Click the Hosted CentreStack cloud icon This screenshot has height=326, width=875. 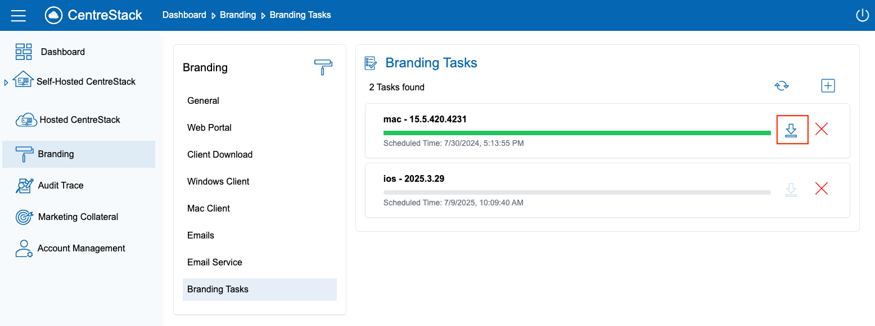[26, 120]
